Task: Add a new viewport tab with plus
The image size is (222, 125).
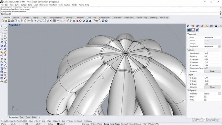Action: 40,117
